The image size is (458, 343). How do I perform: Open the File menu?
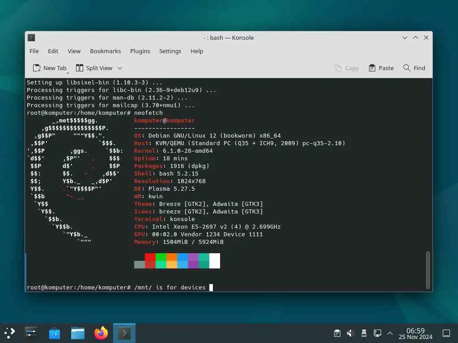(34, 51)
